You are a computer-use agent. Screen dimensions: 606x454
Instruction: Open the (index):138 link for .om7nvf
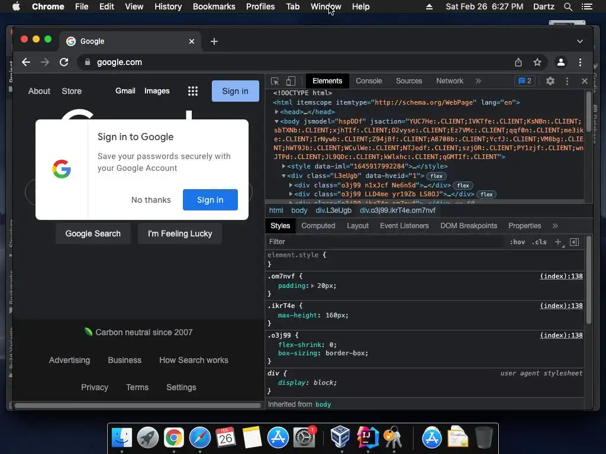[561, 277]
